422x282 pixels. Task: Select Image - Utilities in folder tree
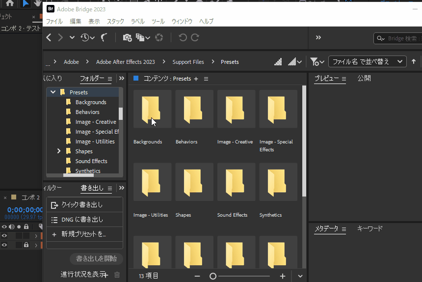tap(95, 141)
